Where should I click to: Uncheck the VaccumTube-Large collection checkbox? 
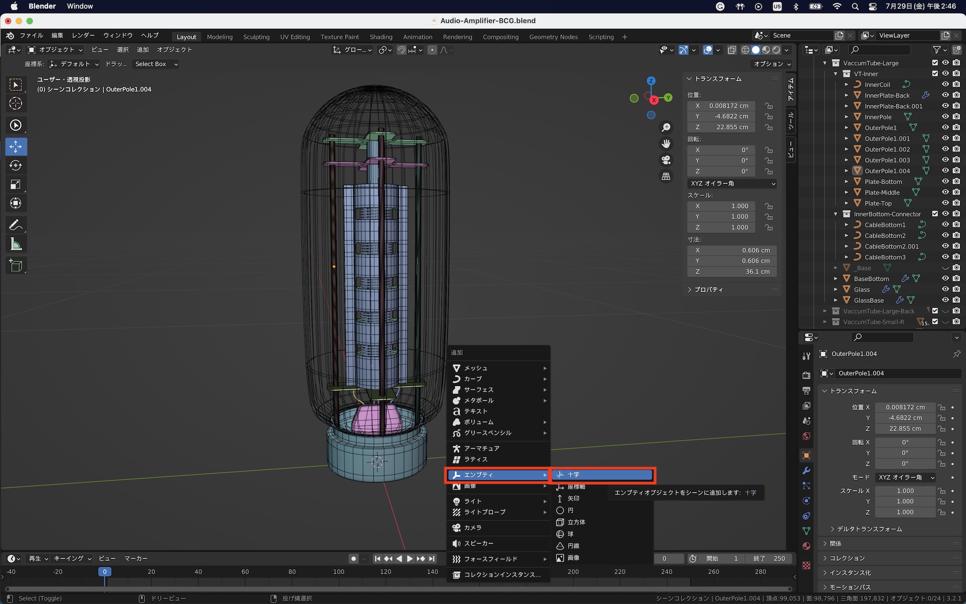(935, 63)
